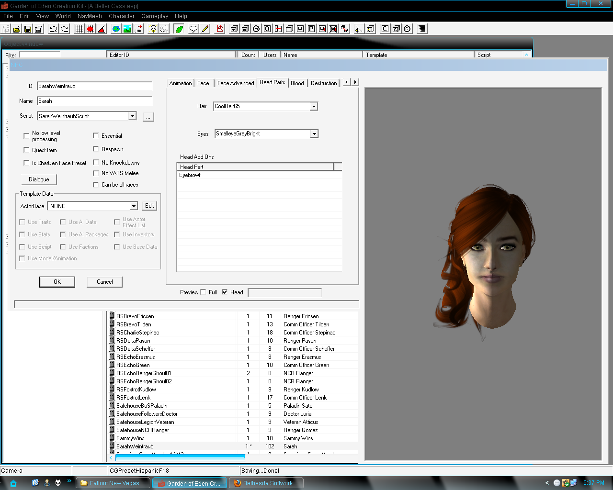Check Is CharGen Face Preset
The image size is (613, 490).
26,163
